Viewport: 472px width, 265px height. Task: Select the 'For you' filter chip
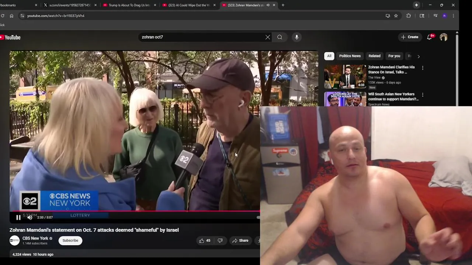394,56
